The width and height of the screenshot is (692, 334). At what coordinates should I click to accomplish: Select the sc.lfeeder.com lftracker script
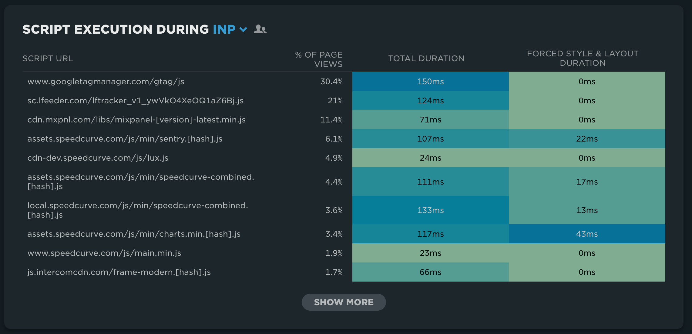pyautogui.click(x=135, y=101)
